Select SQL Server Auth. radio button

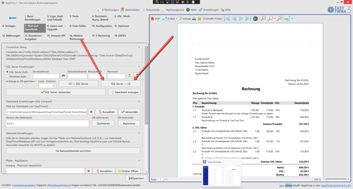[8, 72]
